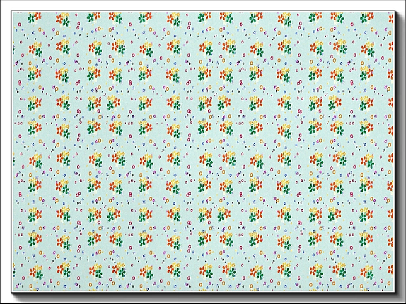Click the white margin left of the image

(x=5, y=151)
